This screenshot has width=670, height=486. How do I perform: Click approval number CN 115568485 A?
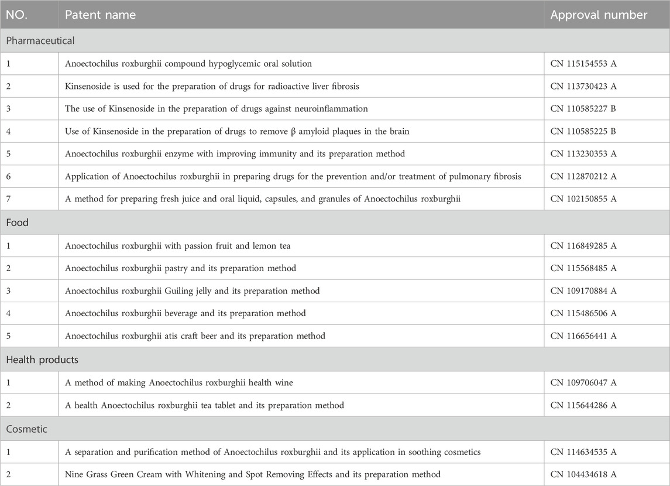[x=583, y=268]
